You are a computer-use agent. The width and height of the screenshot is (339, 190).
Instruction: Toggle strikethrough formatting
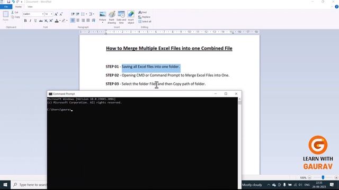coord(41,21)
